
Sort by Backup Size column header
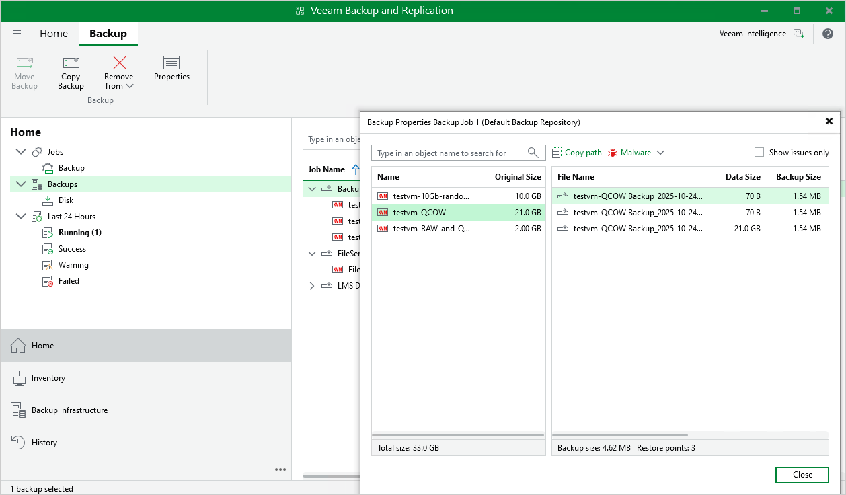[798, 177]
